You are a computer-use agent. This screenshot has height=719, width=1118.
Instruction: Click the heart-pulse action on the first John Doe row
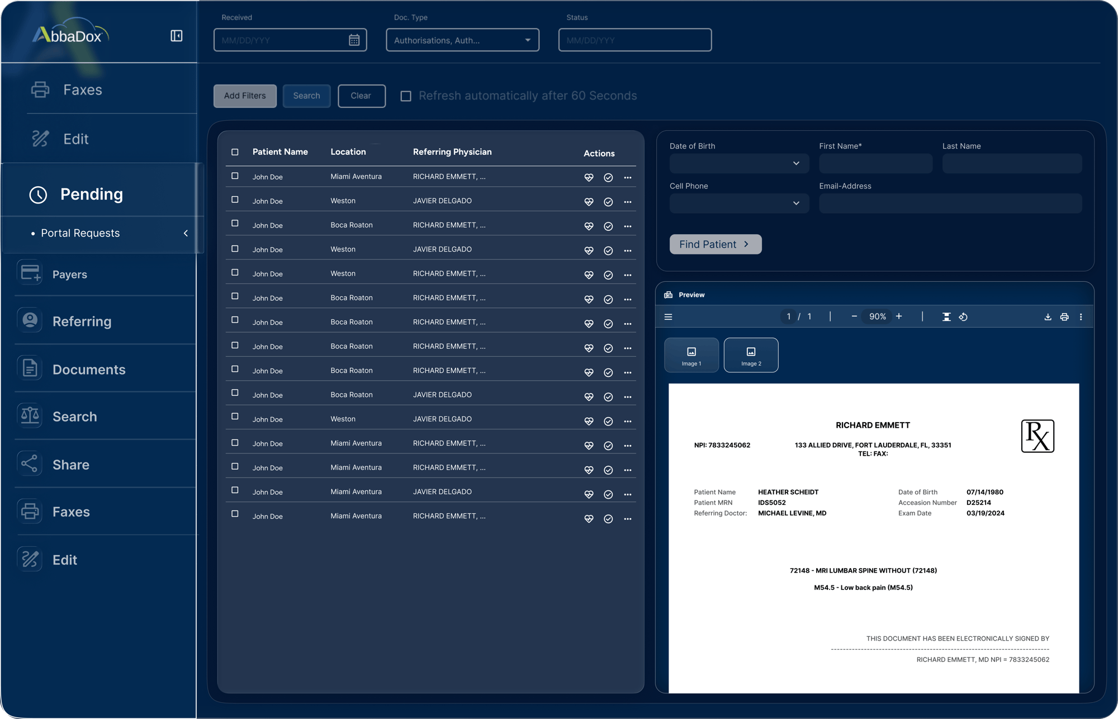pos(589,177)
